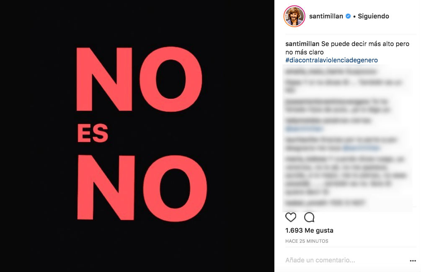Open the three-dots options menu
The width and height of the screenshot is (421, 272).
click(413, 260)
